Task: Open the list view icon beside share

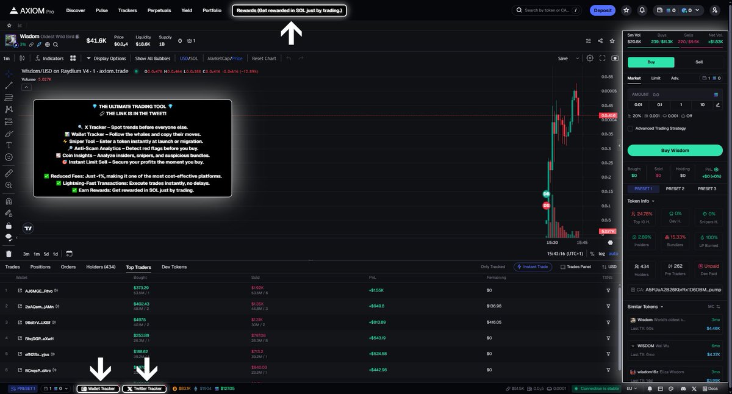Action: click(x=589, y=41)
